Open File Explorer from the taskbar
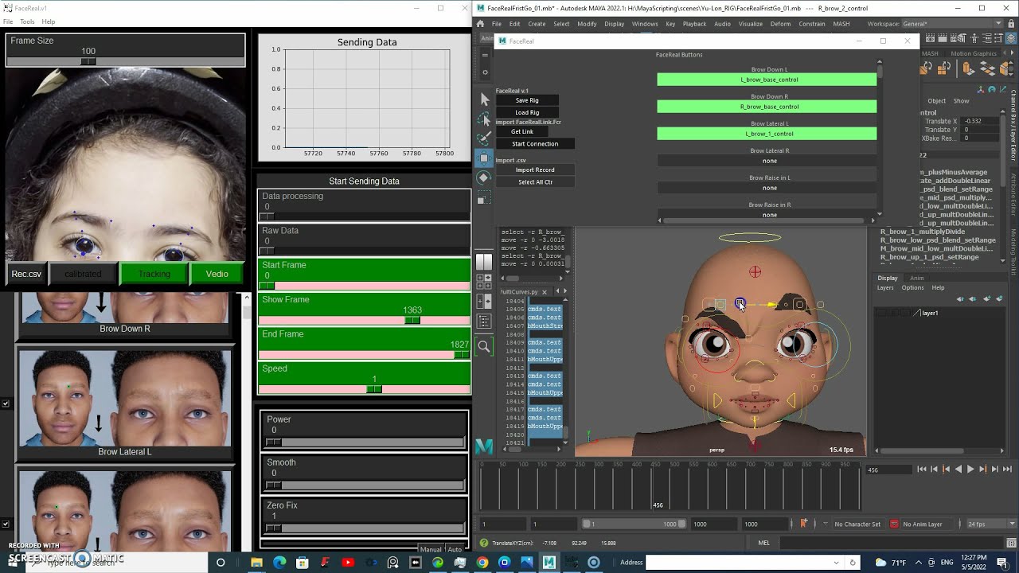1019x573 pixels. click(256, 563)
